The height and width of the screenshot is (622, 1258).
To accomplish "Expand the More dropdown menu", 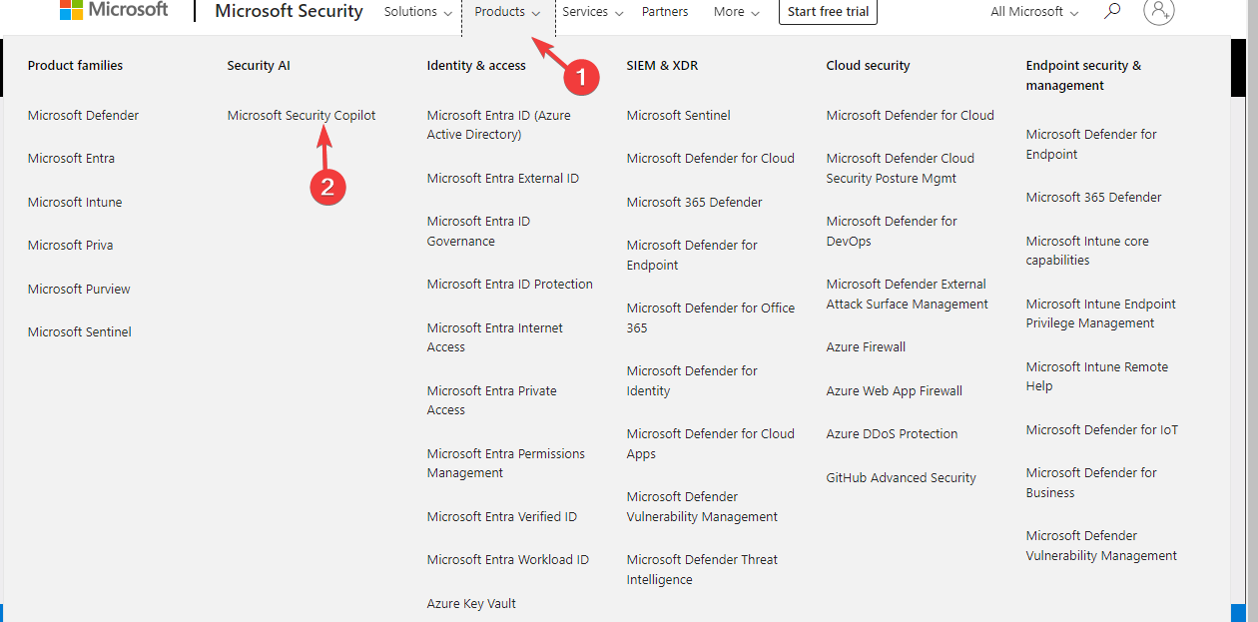I will click(x=737, y=12).
